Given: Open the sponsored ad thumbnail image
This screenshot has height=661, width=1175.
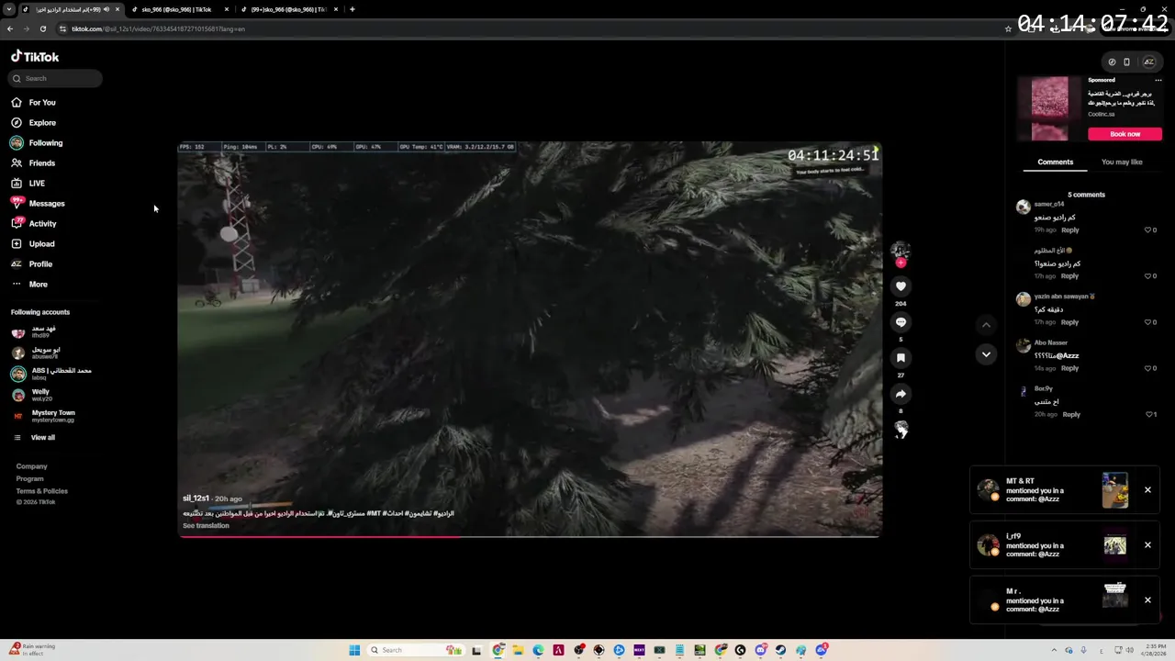Looking at the screenshot, I should [x=1049, y=109].
